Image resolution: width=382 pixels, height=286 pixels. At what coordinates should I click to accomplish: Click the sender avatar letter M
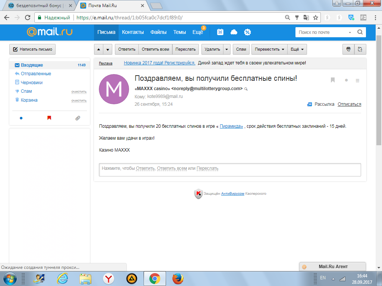click(x=114, y=89)
